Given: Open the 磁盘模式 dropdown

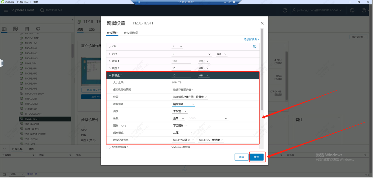Looking at the screenshot, I should (182, 133).
